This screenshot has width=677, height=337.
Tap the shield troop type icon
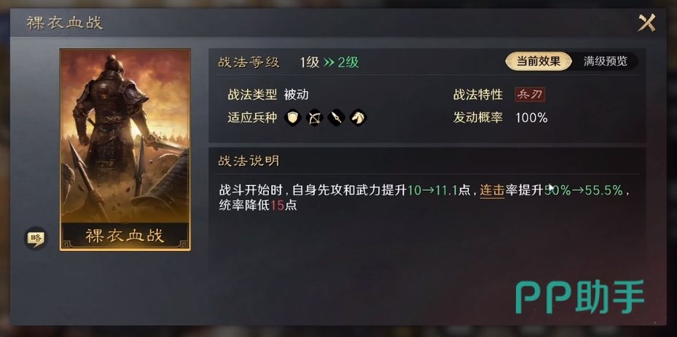point(293,117)
